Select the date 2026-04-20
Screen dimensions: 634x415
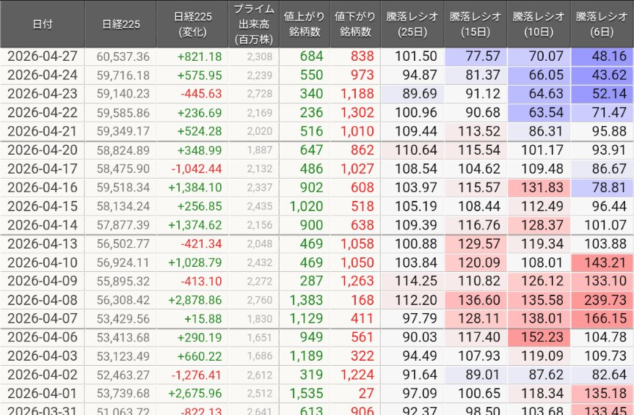43,150
